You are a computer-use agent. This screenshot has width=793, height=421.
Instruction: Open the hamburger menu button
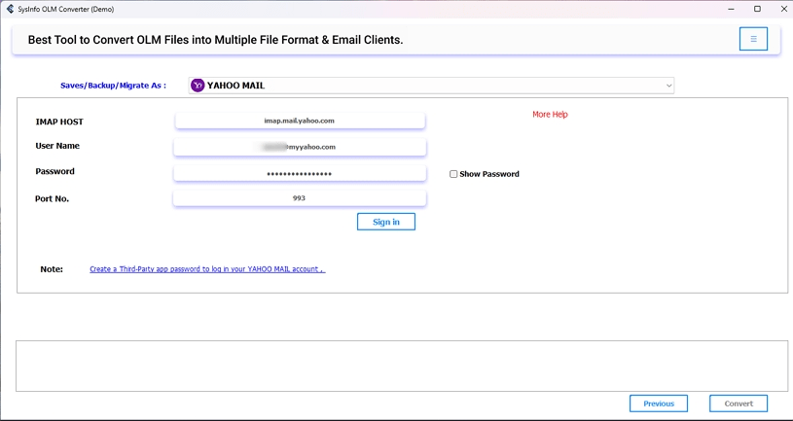(x=753, y=39)
